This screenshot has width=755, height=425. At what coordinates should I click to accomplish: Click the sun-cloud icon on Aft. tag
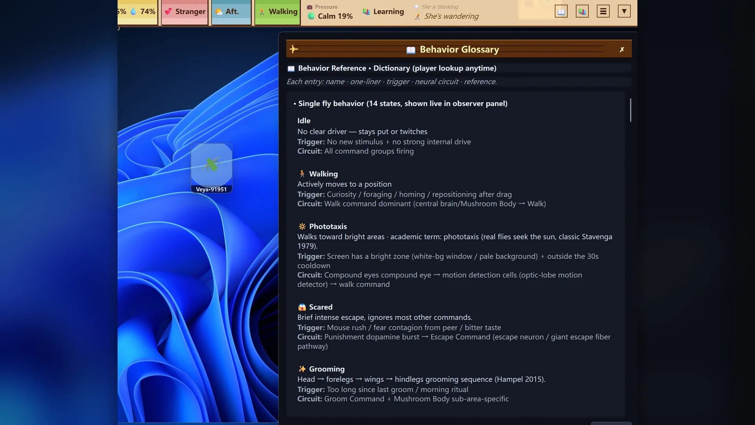(219, 12)
